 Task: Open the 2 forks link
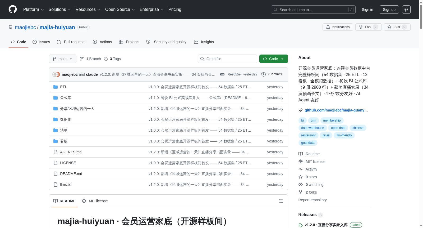coord(311,192)
